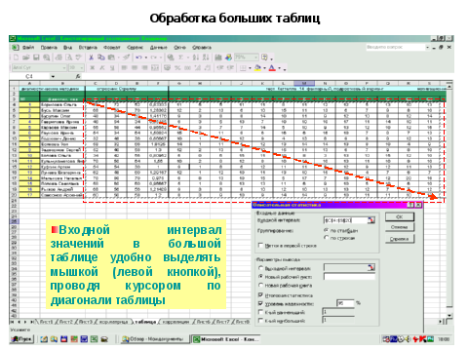The height and width of the screenshot is (351, 468).
Task: Select the 'Новый рабочий лист' radio button
Action: tap(260, 277)
